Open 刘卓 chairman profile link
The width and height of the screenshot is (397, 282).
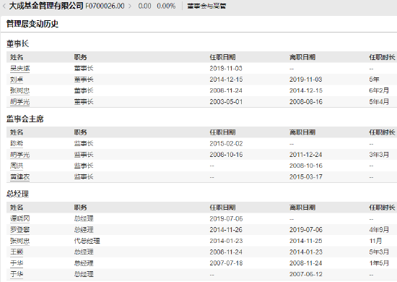pos(17,80)
